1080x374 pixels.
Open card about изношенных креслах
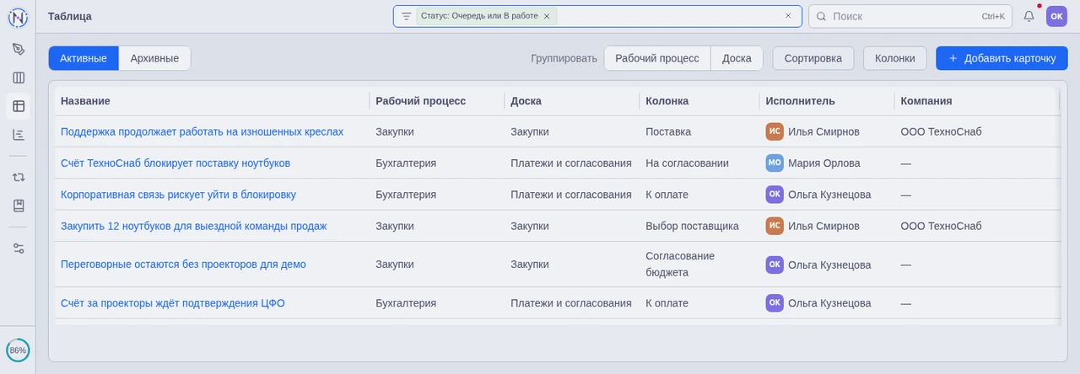202,131
